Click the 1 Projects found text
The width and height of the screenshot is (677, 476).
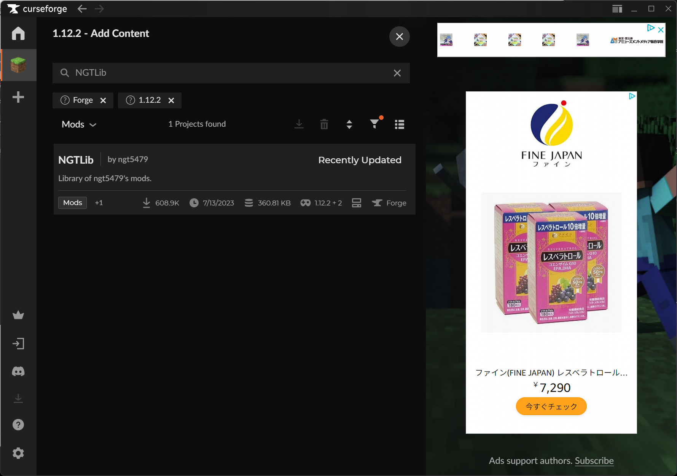click(x=197, y=124)
